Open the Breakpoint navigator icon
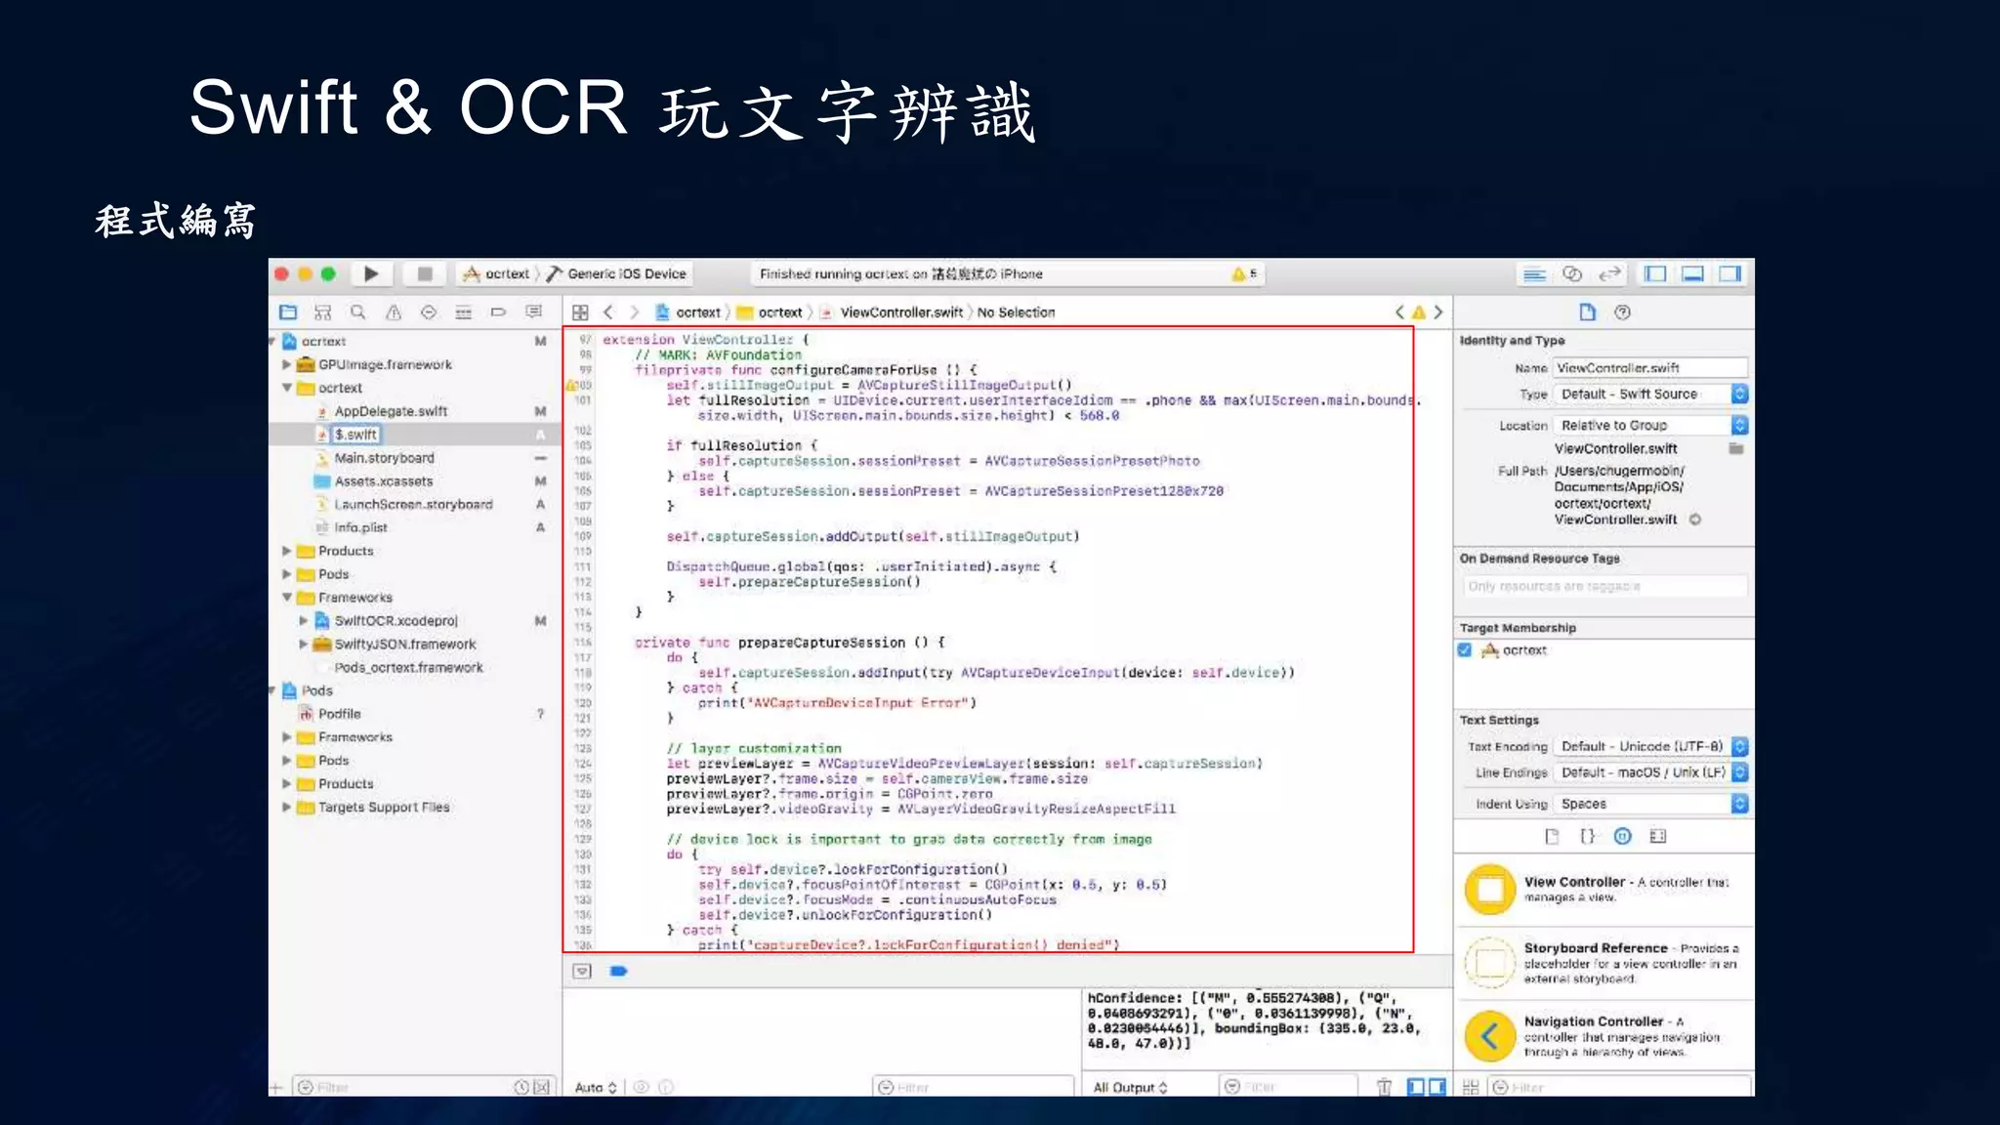The image size is (2000, 1125). pyautogui.click(x=499, y=312)
